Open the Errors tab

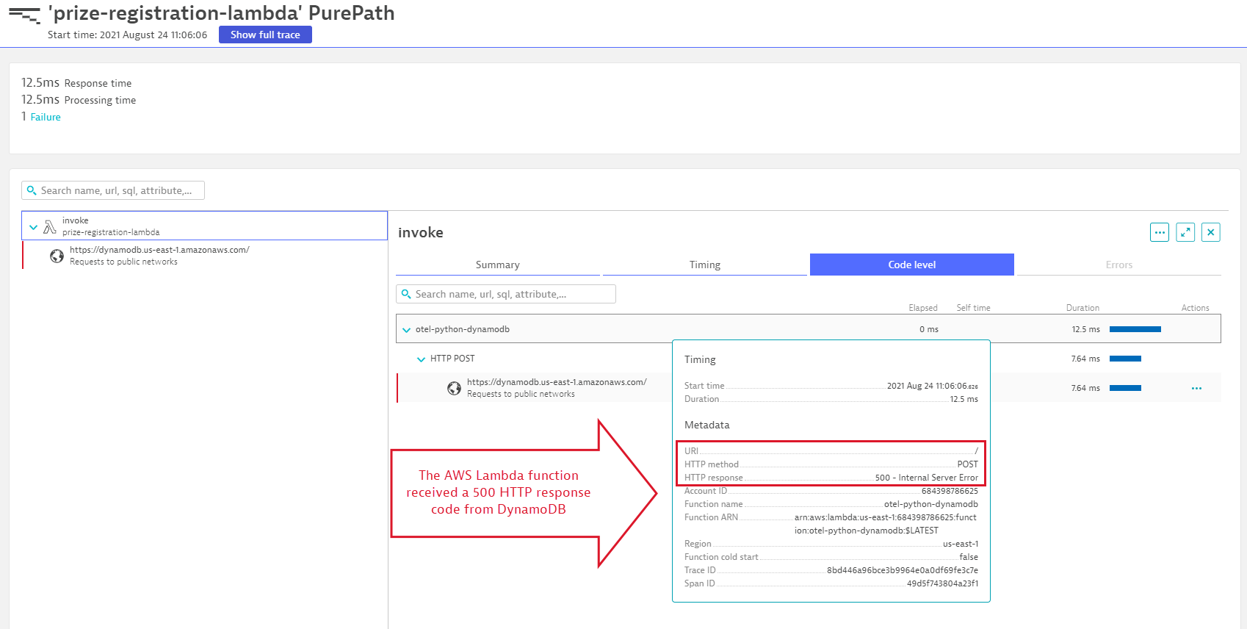click(1119, 265)
